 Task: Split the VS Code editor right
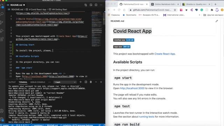click(96, 5)
